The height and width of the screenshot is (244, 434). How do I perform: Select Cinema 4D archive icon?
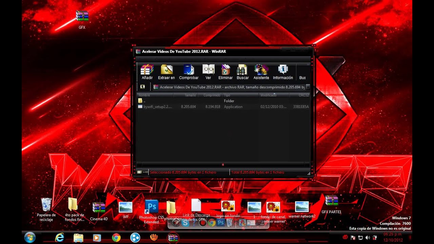point(99,211)
